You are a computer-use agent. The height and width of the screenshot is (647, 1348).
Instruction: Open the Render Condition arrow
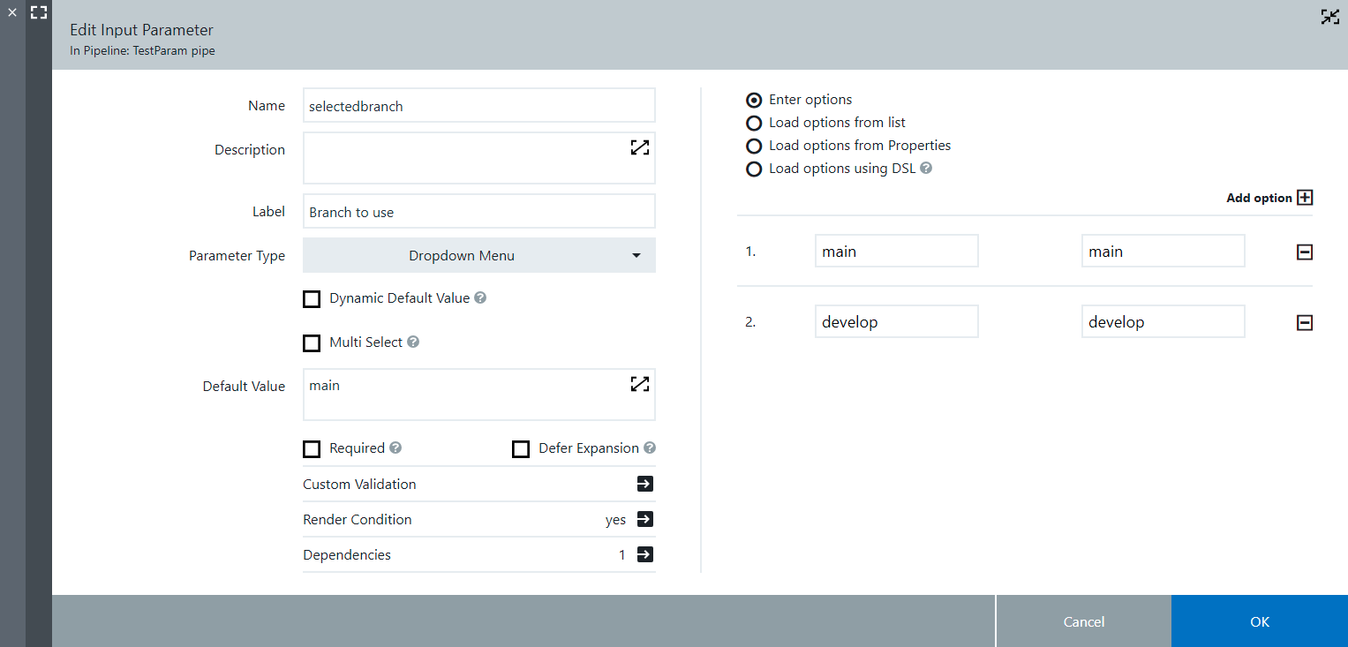point(644,519)
